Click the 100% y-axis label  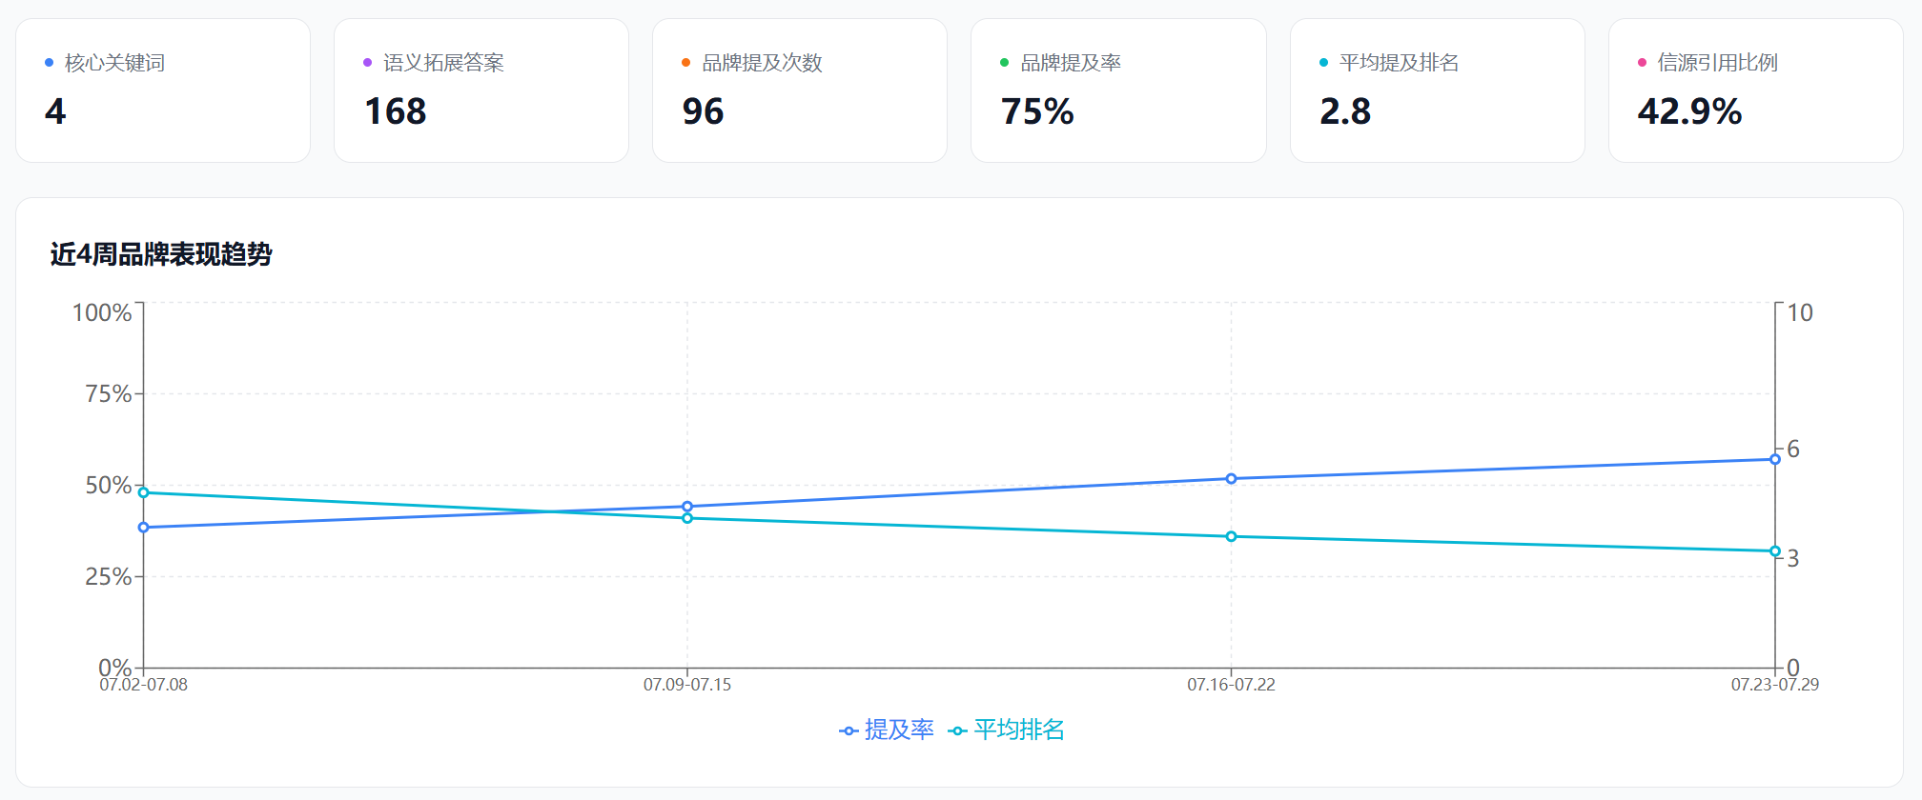[102, 312]
